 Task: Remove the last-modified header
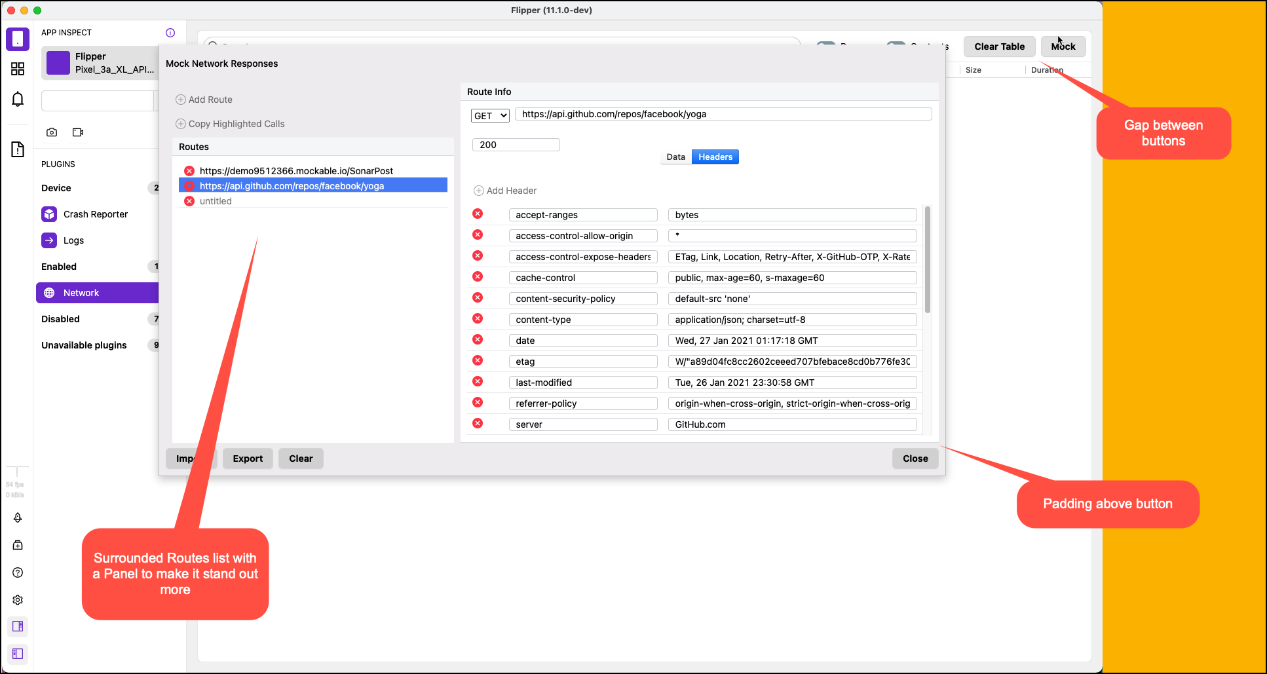coord(478,381)
